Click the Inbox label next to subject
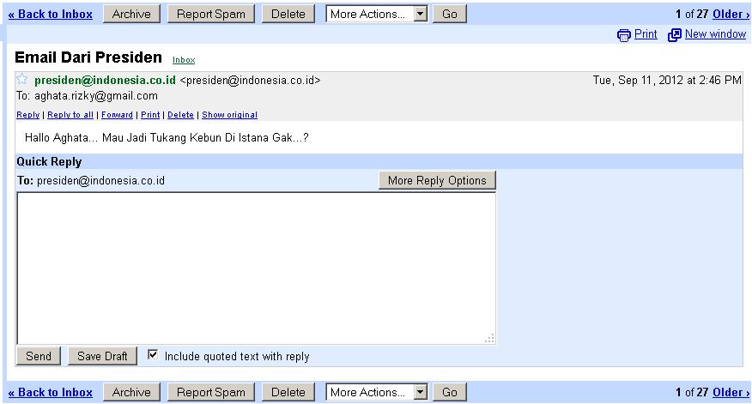 click(x=184, y=60)
